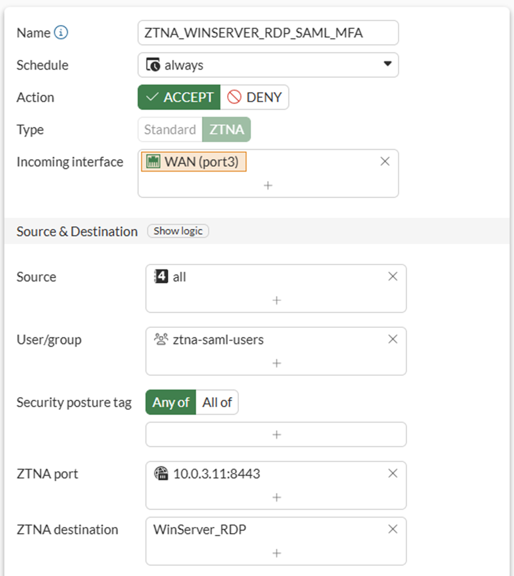The height and width of the screenshot is (576, 514).
Task: Add a ZTNA destination entry
Action: [276, 553]
